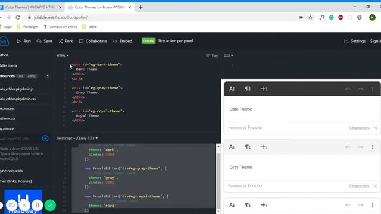Screen dimensions: 381x214
Task: Open a new browser tab
Action: coord(140,7)
